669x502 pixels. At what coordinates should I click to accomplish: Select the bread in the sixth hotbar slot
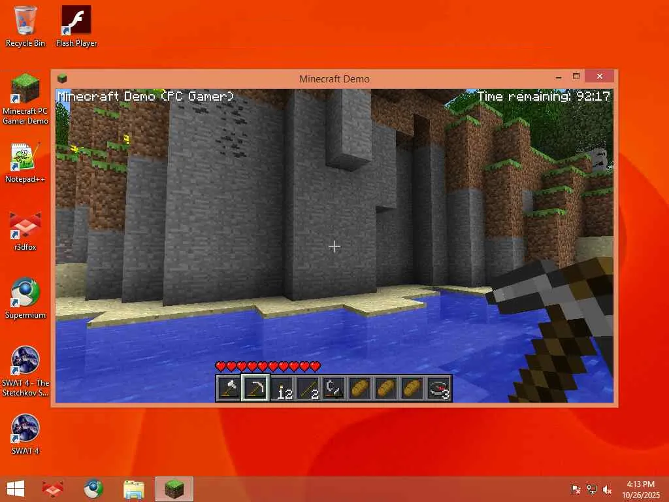pos(360,388)
